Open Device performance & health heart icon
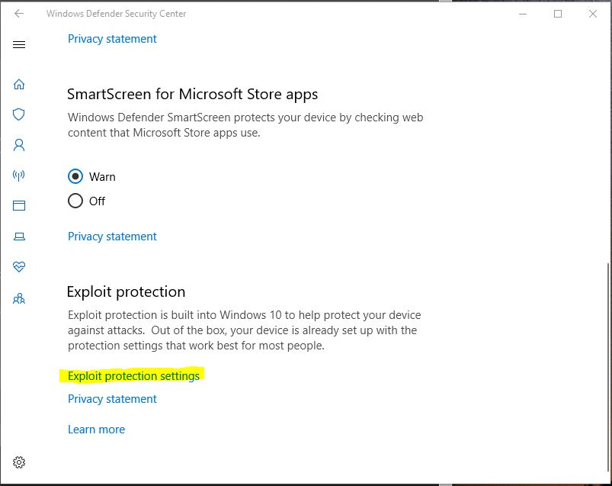 [x=19, y=267]
